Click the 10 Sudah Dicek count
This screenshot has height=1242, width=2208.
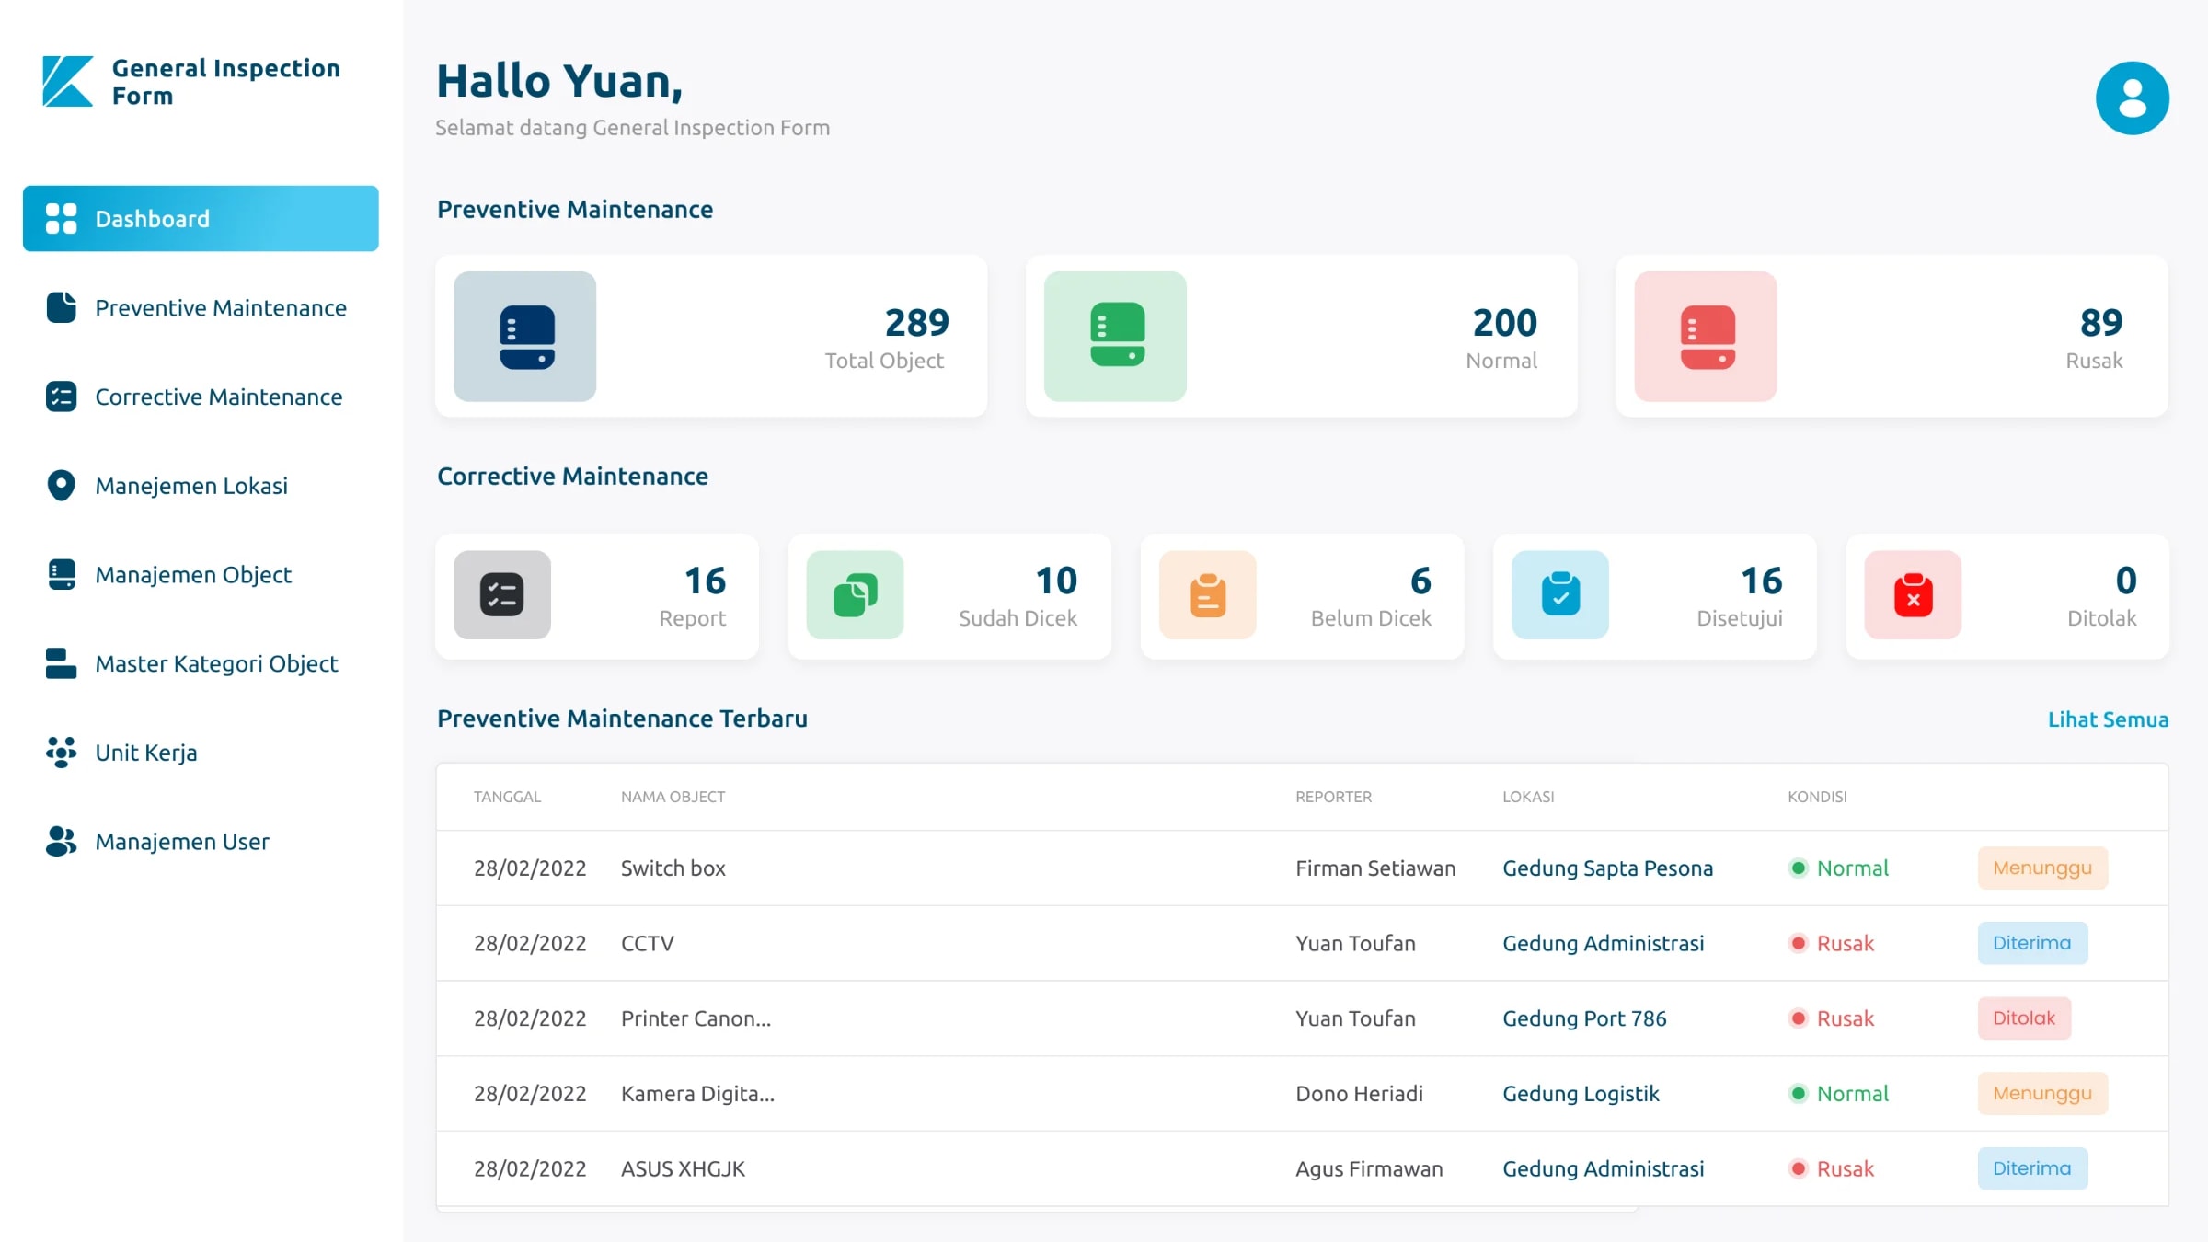(1056, 581)
